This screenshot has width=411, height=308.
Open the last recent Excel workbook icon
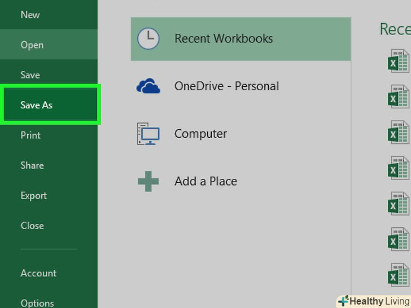pos(399,275)
